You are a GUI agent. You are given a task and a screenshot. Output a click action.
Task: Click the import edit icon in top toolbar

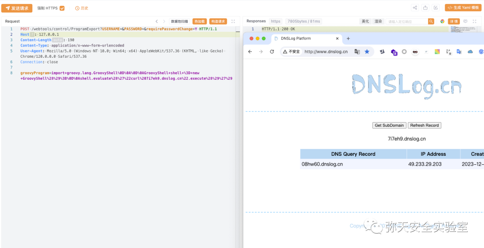point(436,8)
